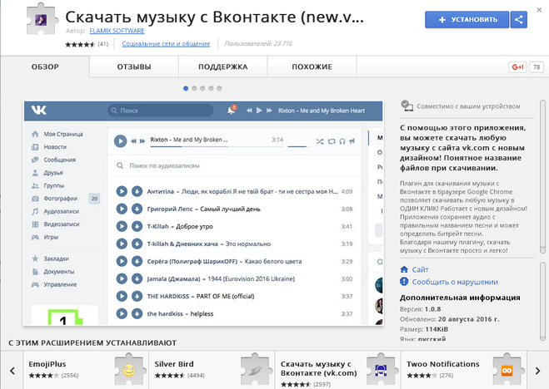Play the Серёга Какао белого цвета track
The width and height of the screenshot is (549, 389).
click(122, 261)
